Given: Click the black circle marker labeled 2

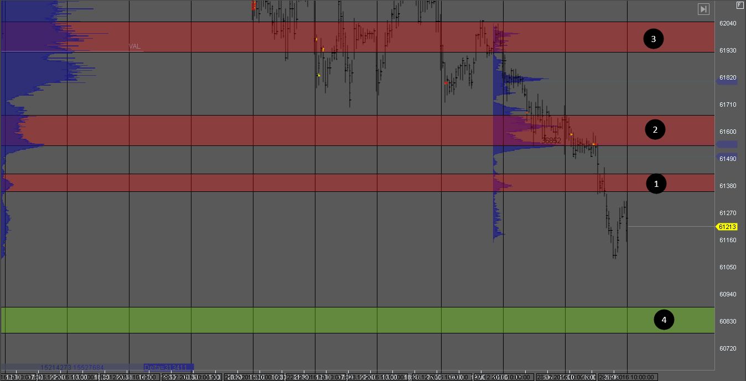Looking at the screenshot, I should (655, 130).
